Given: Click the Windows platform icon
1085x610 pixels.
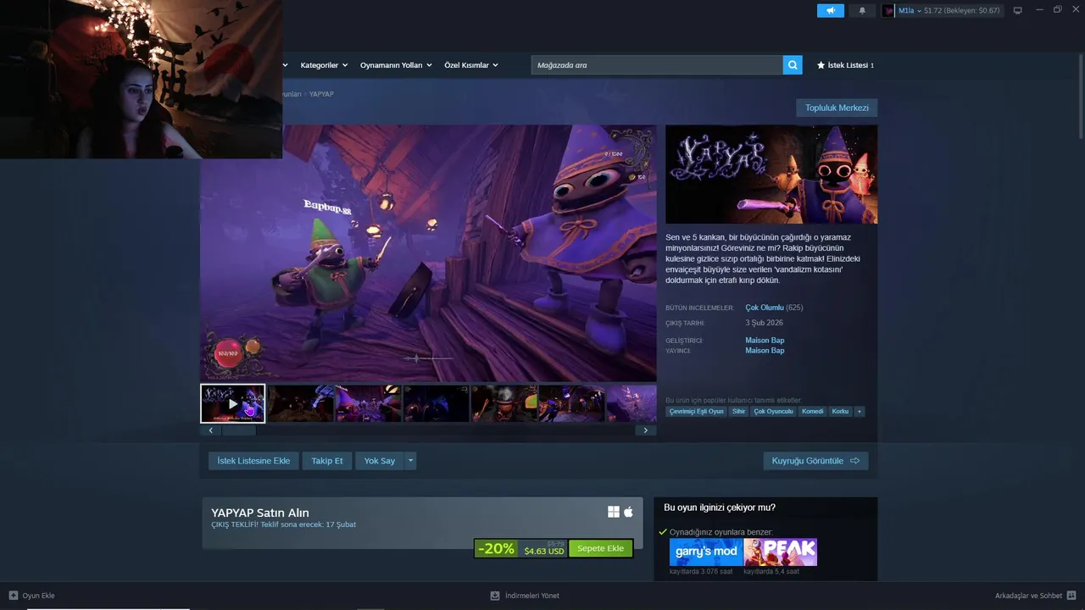Looking at the screenshot, I should point(614,512).
